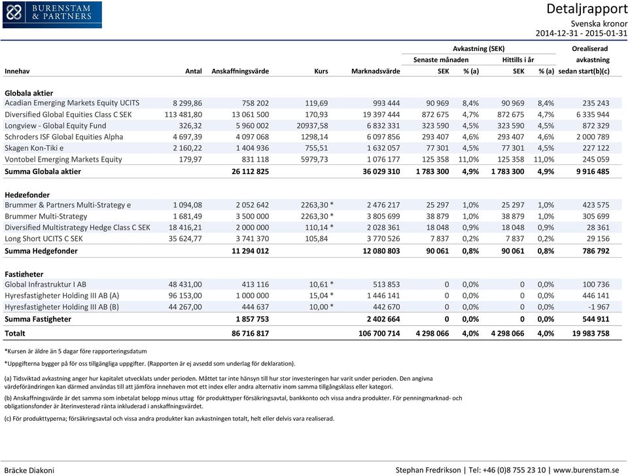Click total acquisition value 86 716 817
The width and height of the screenshot is (628, 475).
point(250,333)
